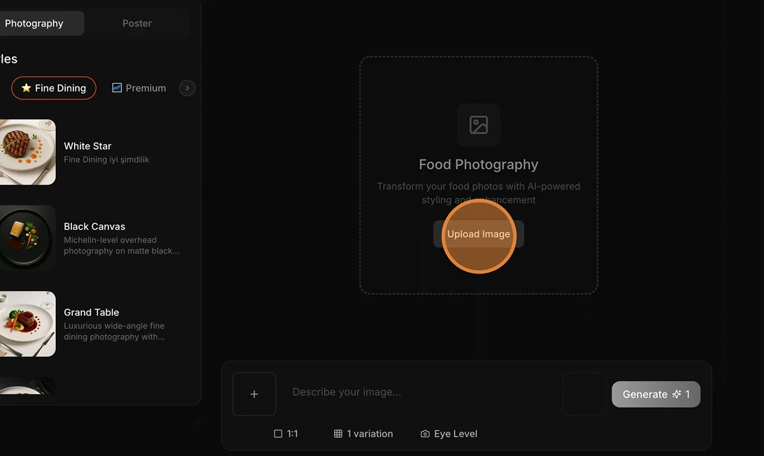Toggle Eye Level camera perspective

449,434
